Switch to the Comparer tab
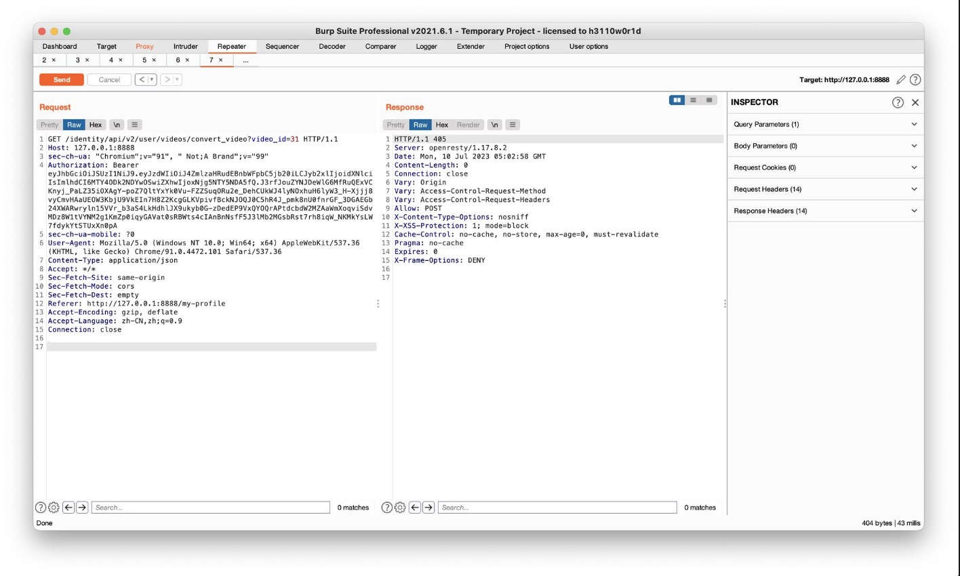 pos(381,47)
